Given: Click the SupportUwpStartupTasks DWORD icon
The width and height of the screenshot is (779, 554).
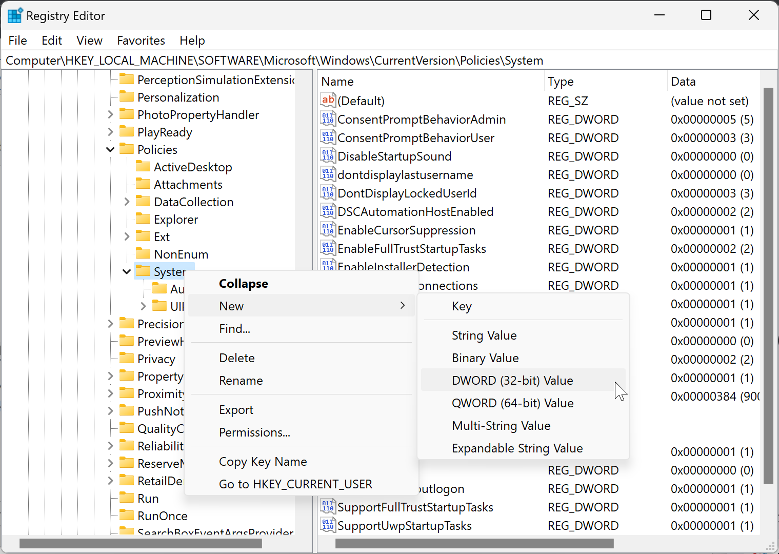Looking at the screenshot, I should point(328,525).
